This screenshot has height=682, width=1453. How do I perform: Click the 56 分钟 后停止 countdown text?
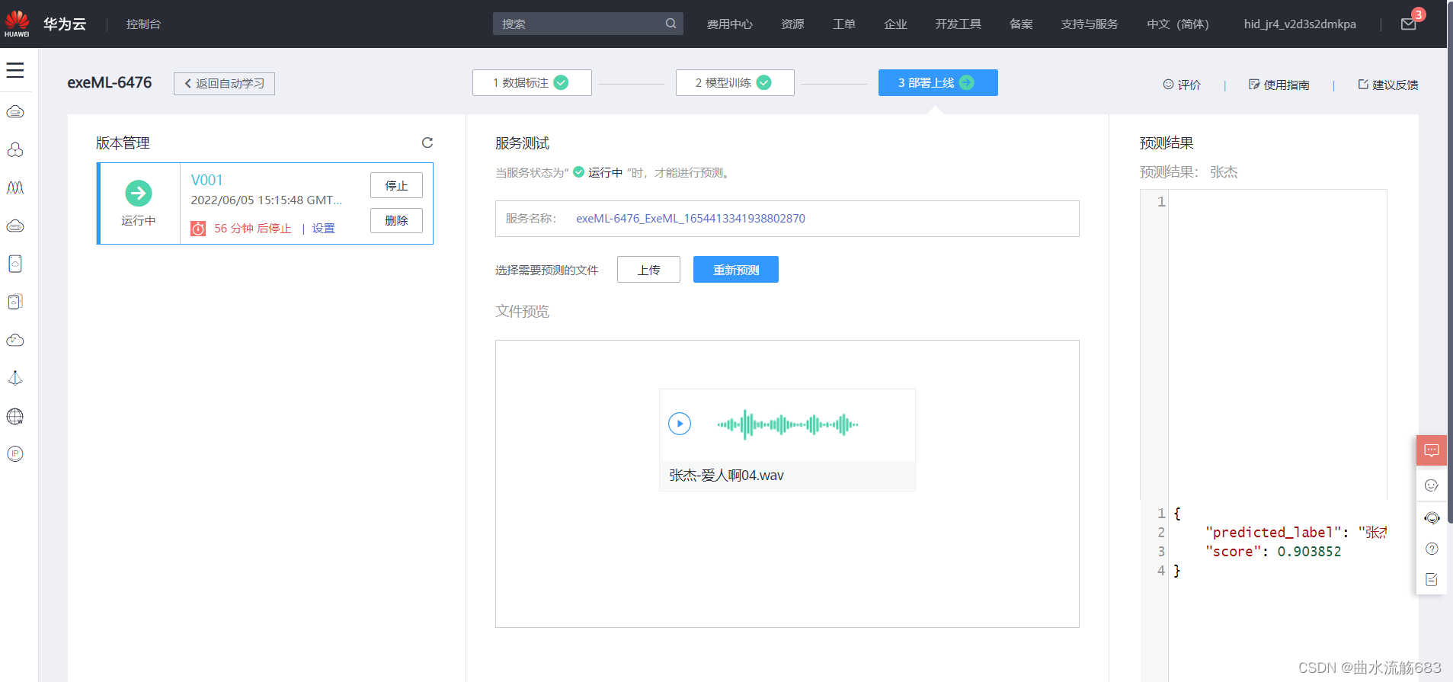point(253,228)
